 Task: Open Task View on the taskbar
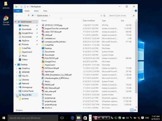[62, 118]
